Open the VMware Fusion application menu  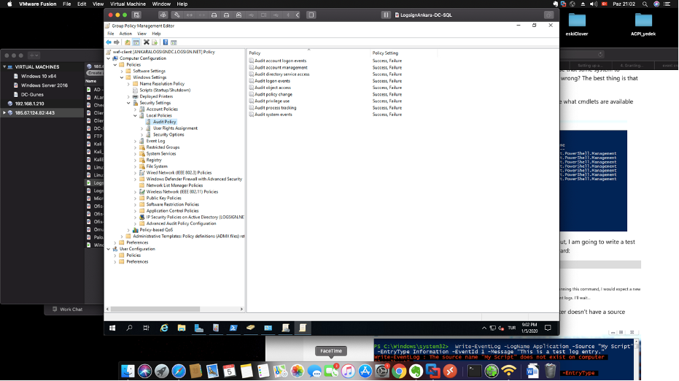point(38,4)
